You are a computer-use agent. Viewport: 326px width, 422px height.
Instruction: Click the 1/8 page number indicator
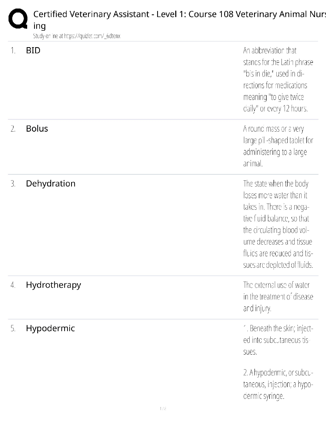pyautogui.click(x=163, y=408)
